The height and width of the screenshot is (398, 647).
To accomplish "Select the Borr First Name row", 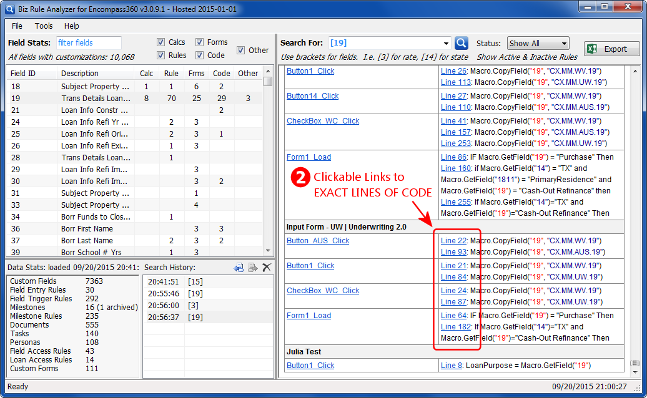I will pos(135,229).
